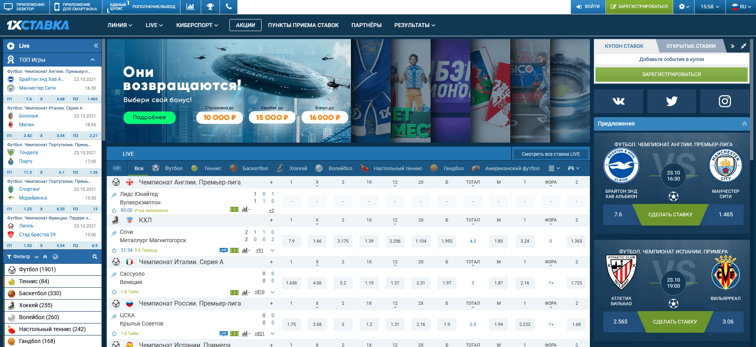756x347 pixels.
Task: Click the green ЗАРЕГИСТРИРОВАТЬСЯ button in coupon
Action: (x=671, y=74)
